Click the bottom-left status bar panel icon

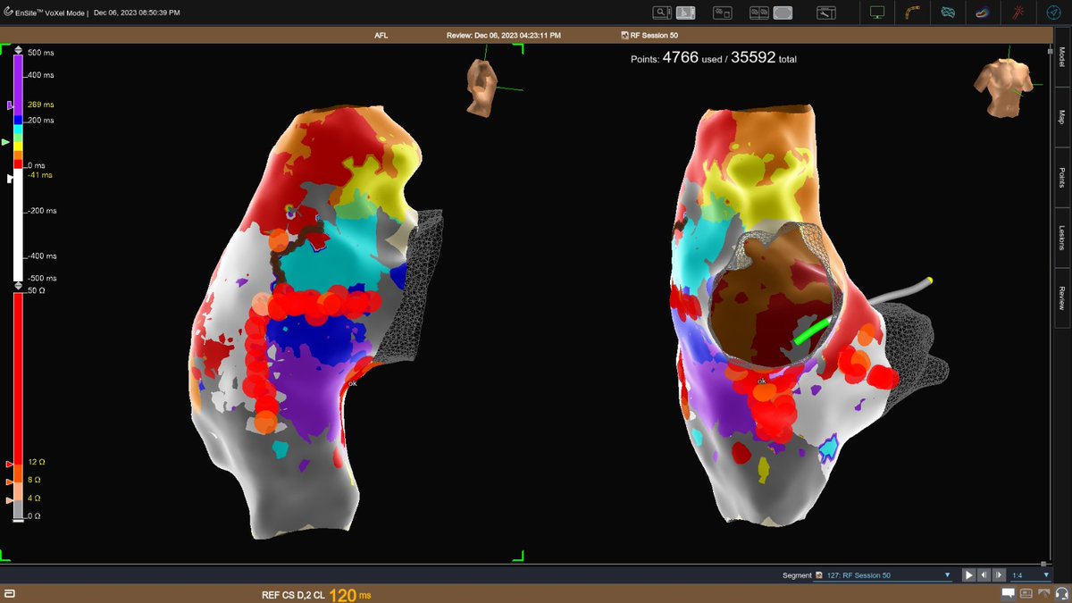coord(9,594)
